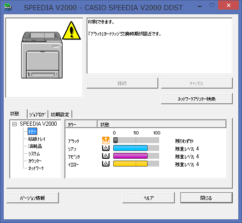
Task: Select ネットワーク in the tree
Action: pos(36,168)
